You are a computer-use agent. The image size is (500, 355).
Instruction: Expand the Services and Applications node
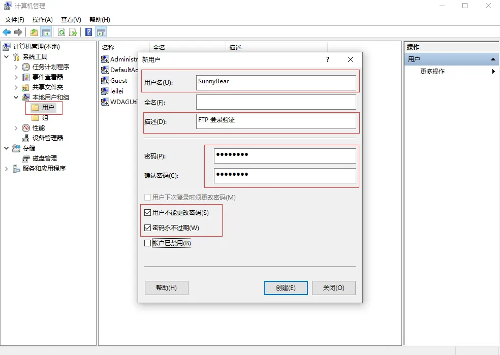(x=7, y=169)
